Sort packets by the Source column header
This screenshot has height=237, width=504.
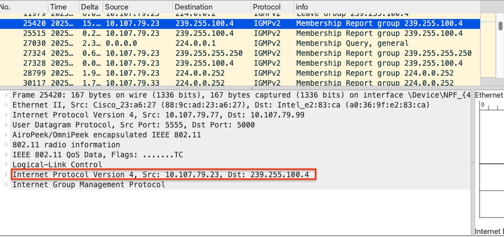pos(136,7)
